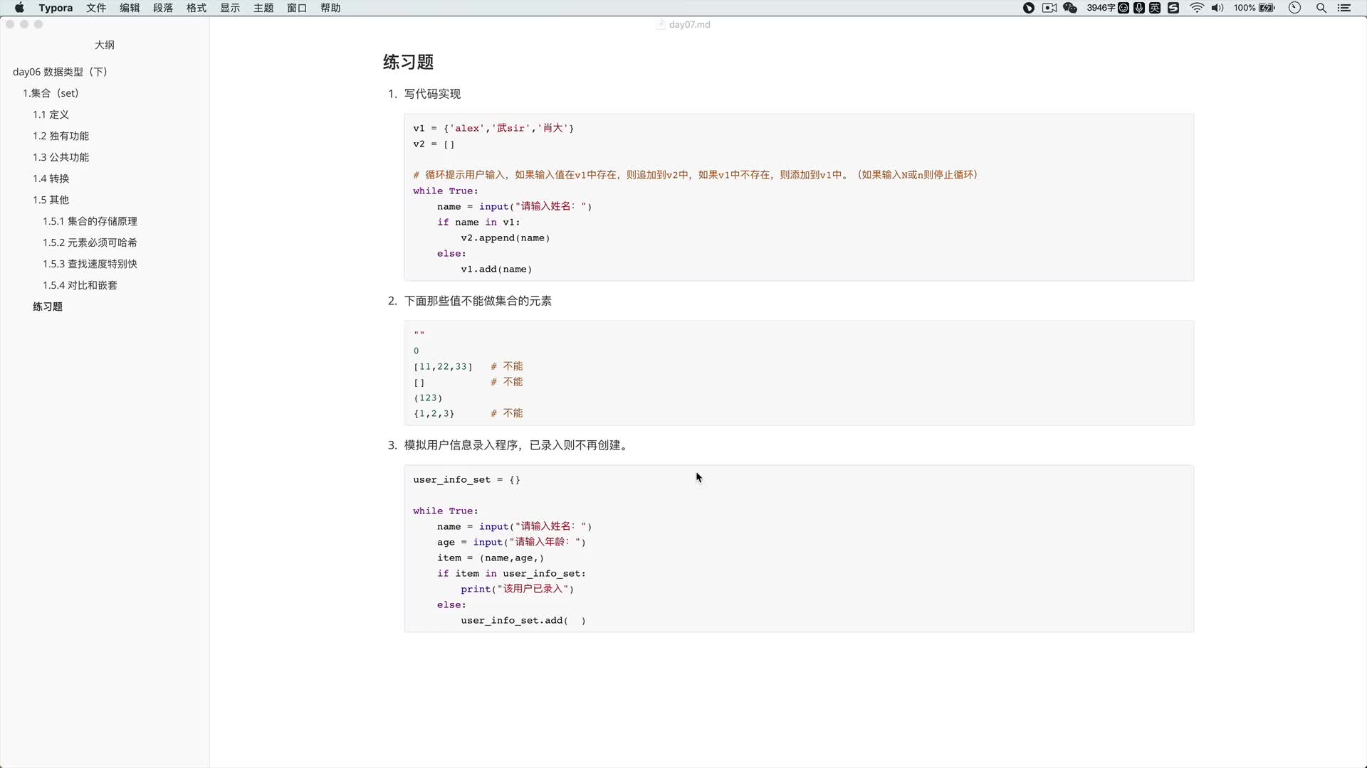Click the age = input("请输入年龄: ") line
This screenshot has height=768, width=1367.
pos(511,542)
